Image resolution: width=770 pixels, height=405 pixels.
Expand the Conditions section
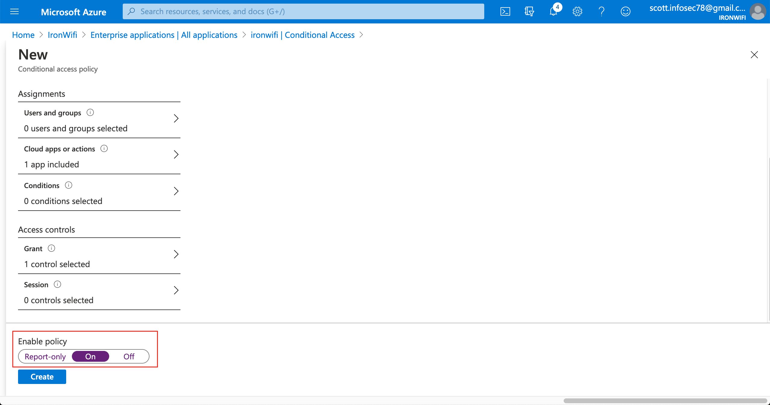coord(176,191)
